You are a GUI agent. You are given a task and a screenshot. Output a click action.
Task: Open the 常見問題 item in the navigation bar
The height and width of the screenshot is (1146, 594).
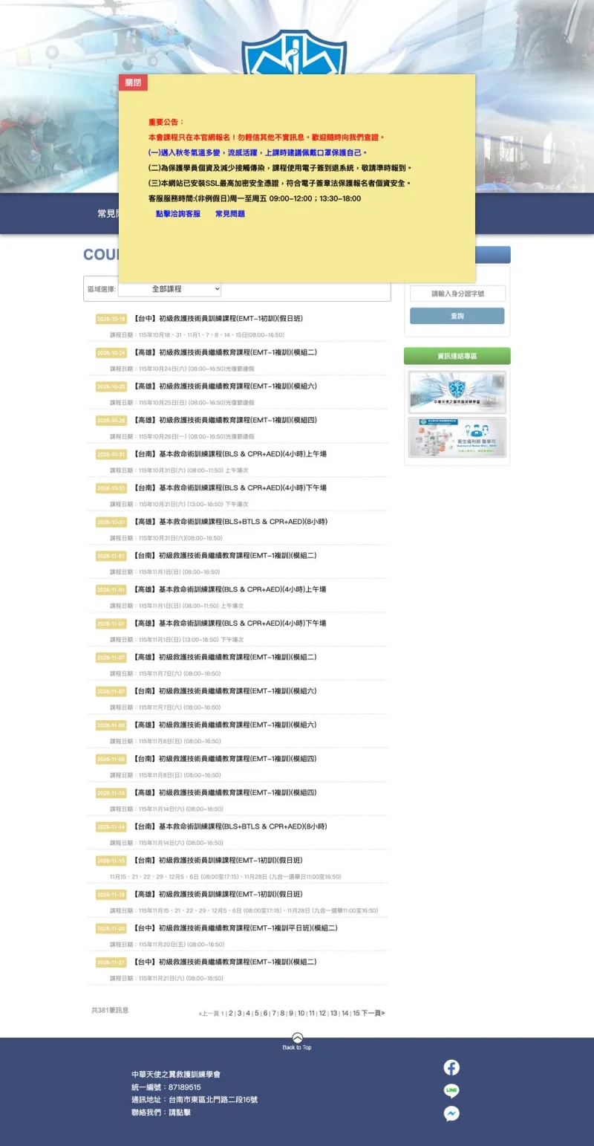click(108, 213)
